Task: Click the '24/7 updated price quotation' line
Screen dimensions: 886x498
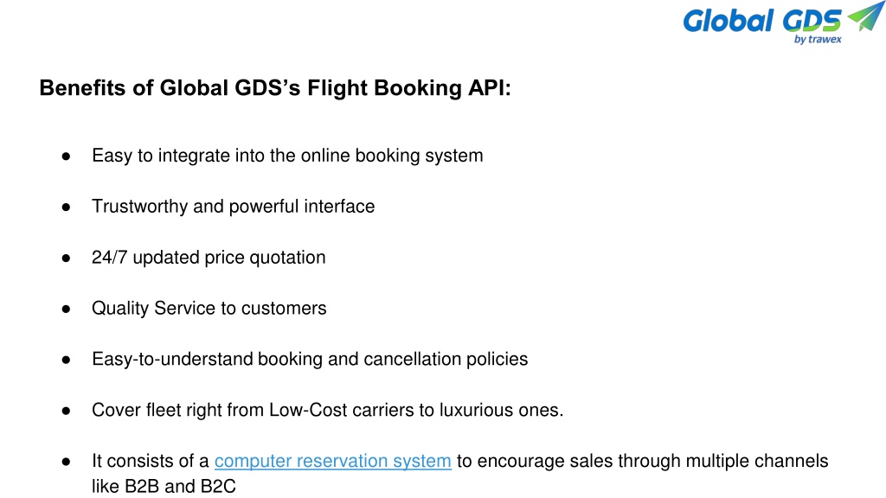Action: (209, 258)
